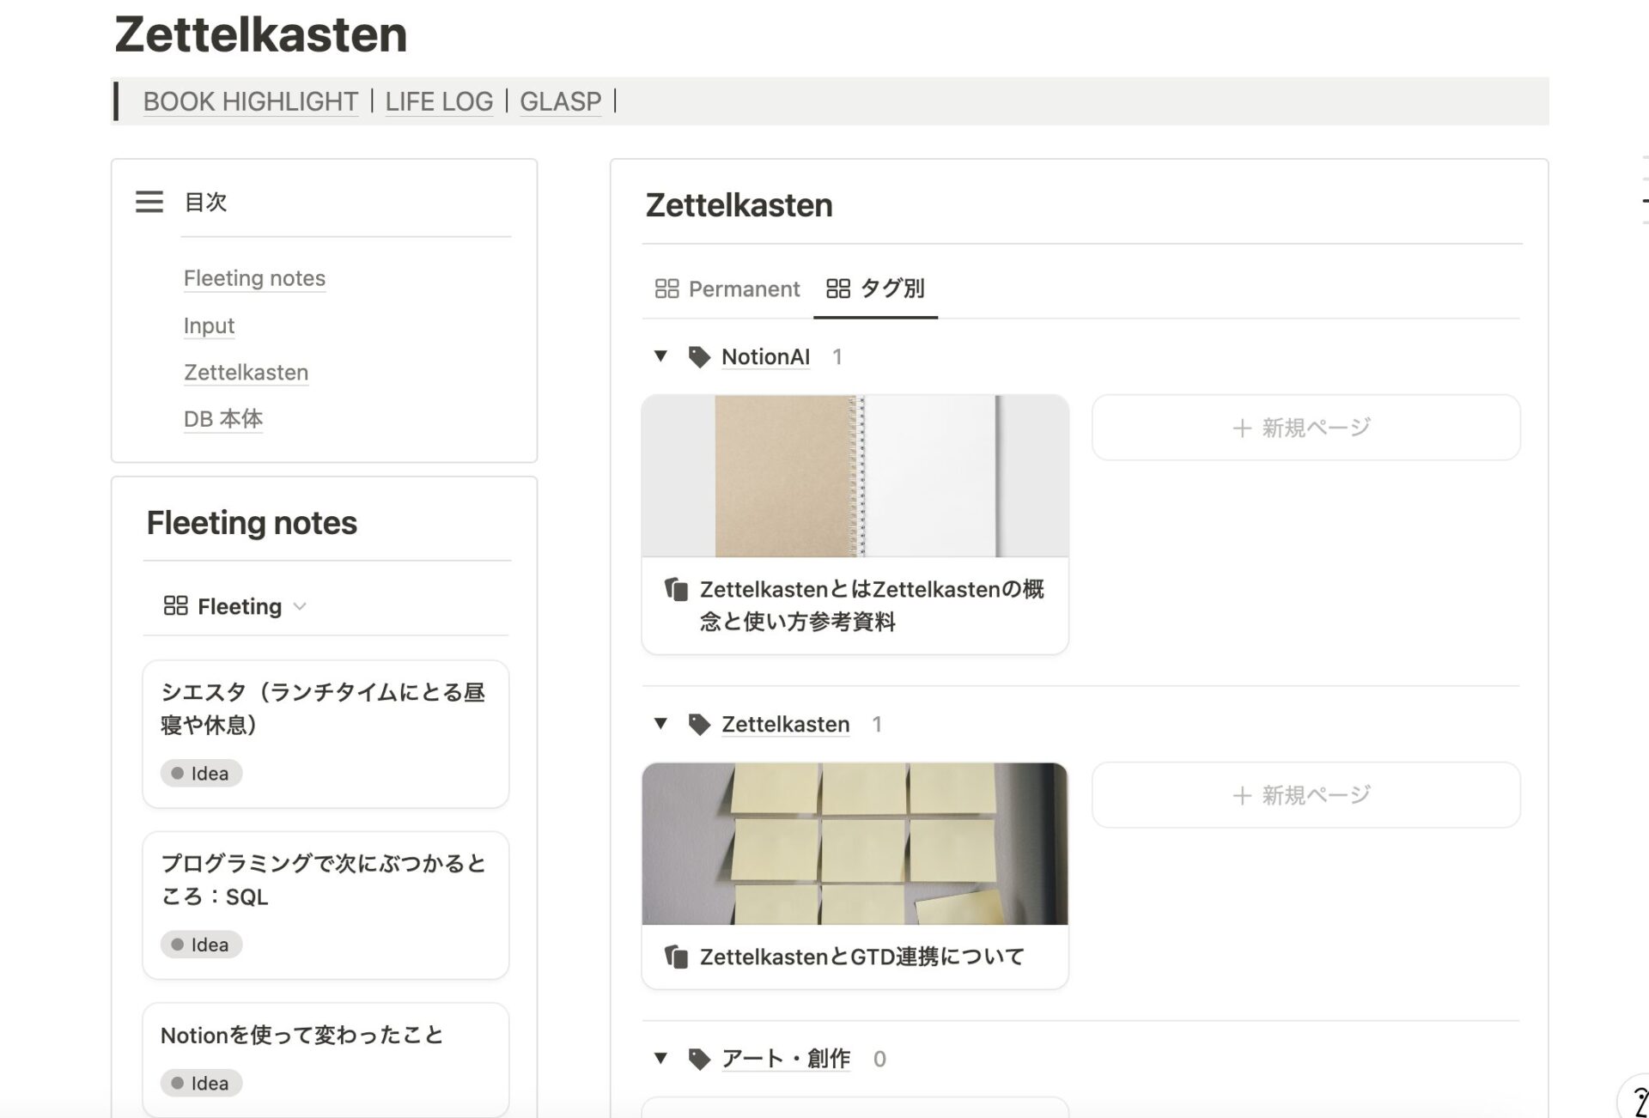1649x1118 pixels.
Task: Click the Zettelkasten page title
Action: click(x=261, y=34)
